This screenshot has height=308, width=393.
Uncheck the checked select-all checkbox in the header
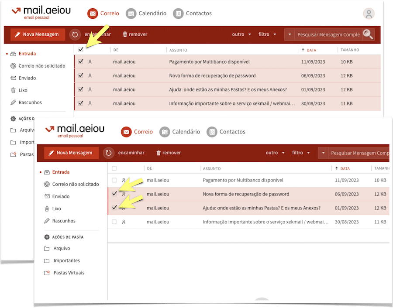click(81, 50)
